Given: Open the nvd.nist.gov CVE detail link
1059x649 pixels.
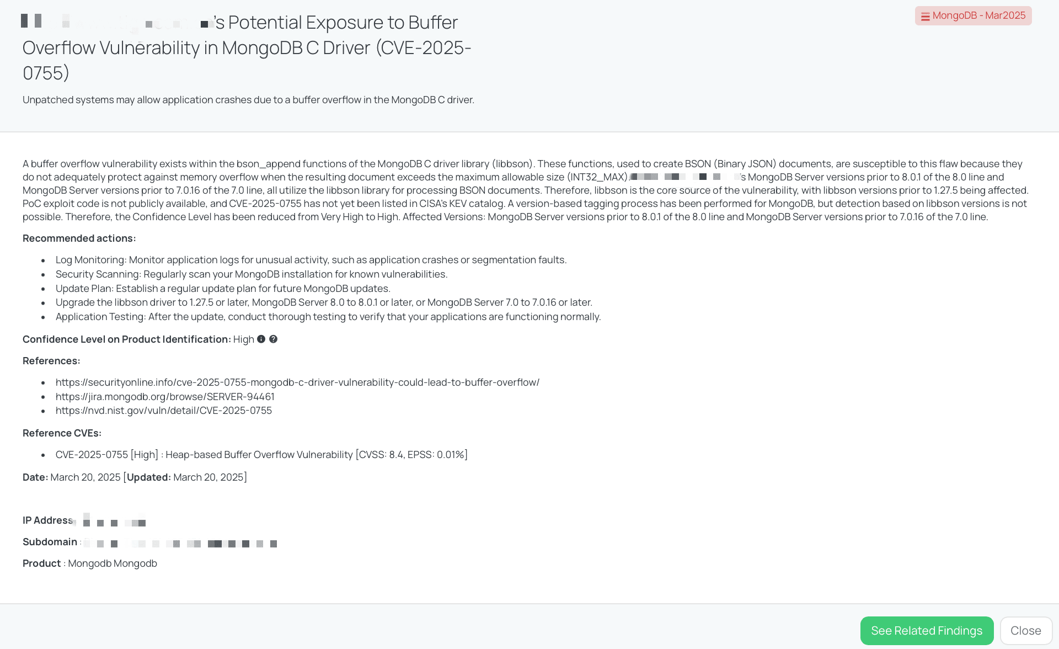Looking at the screenshot, I should (x=164, y=411).
